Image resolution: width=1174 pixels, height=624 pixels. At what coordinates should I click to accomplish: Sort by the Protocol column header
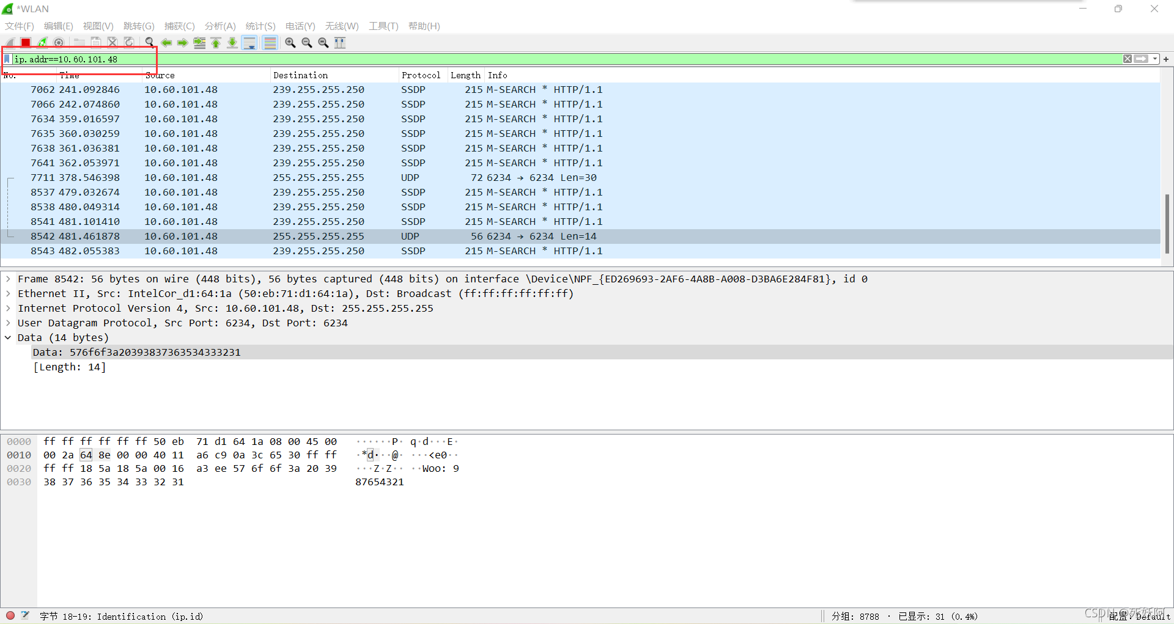click(423, 75)
